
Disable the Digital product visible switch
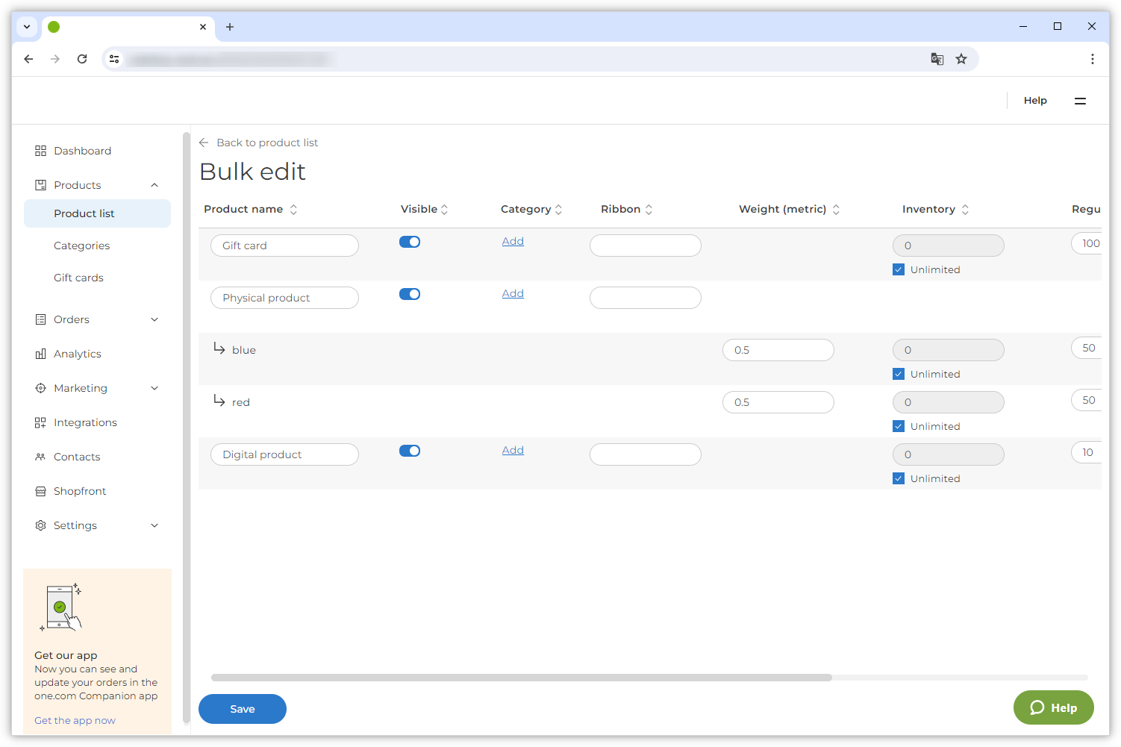click(x=410, y=451)
